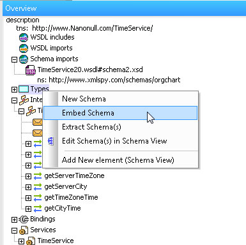
Task: Click the WSDL imports globe icon
Action: click(24, 48)
